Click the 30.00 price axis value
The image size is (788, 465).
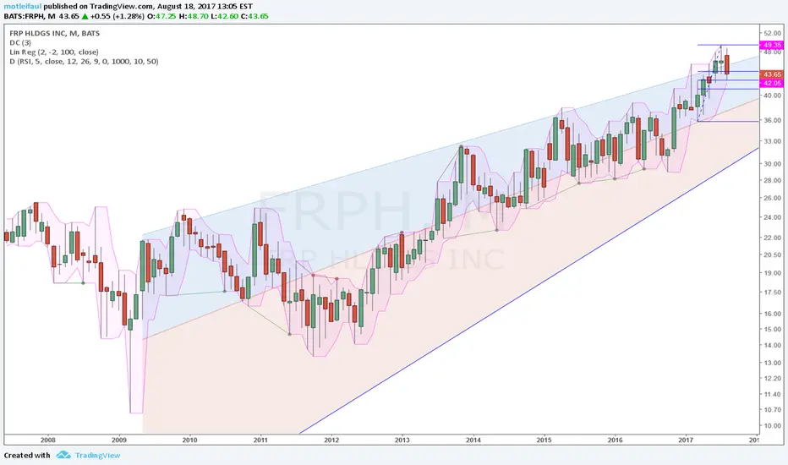coord(773,164)
